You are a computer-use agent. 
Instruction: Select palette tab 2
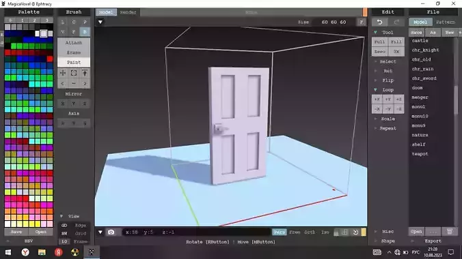pyautogui.click(x=34, y=20)
